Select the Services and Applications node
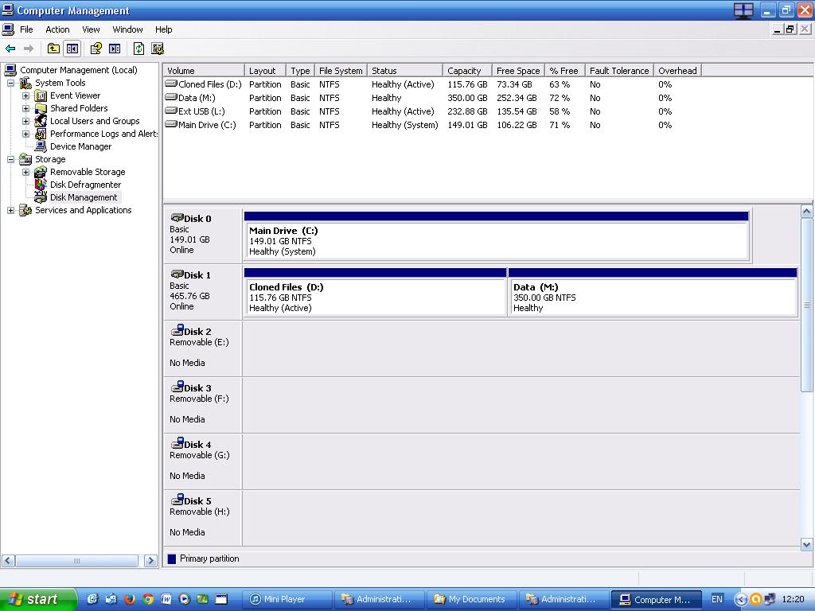815x611 pixels. point(83,210)
